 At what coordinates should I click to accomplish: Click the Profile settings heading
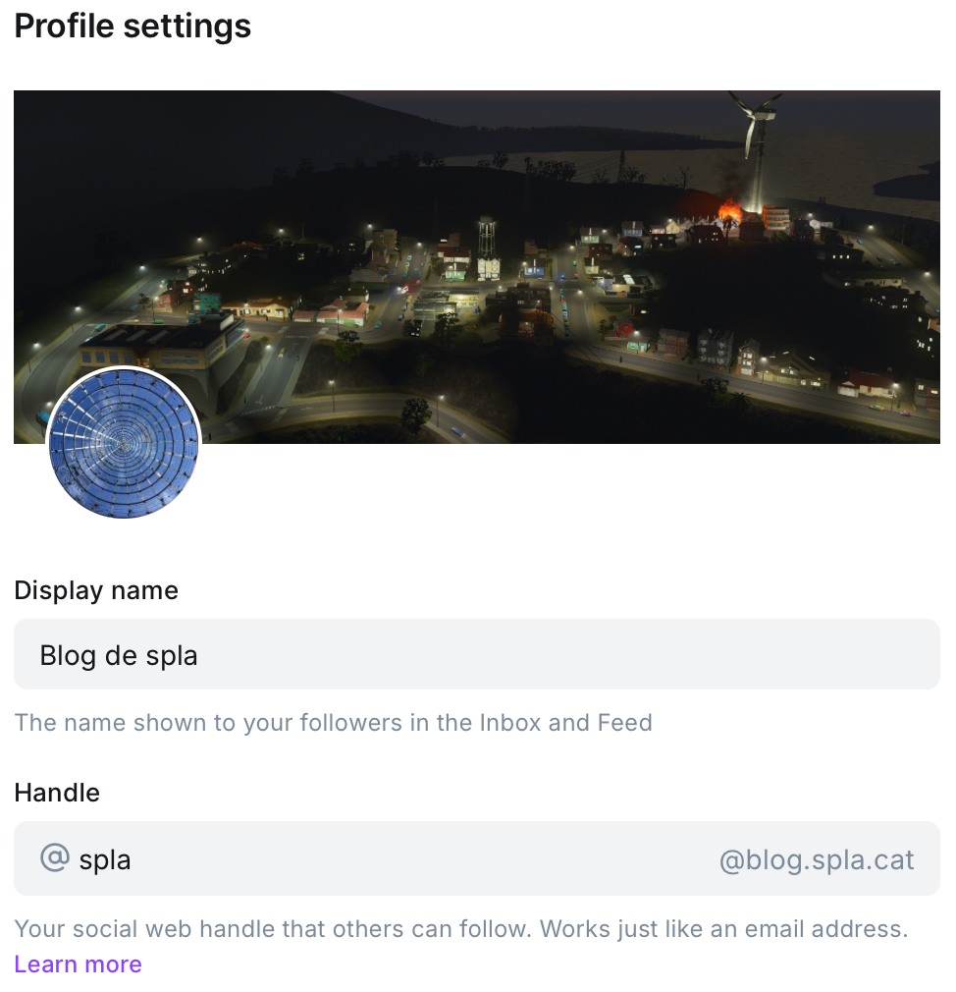click(x=133, y=27)
